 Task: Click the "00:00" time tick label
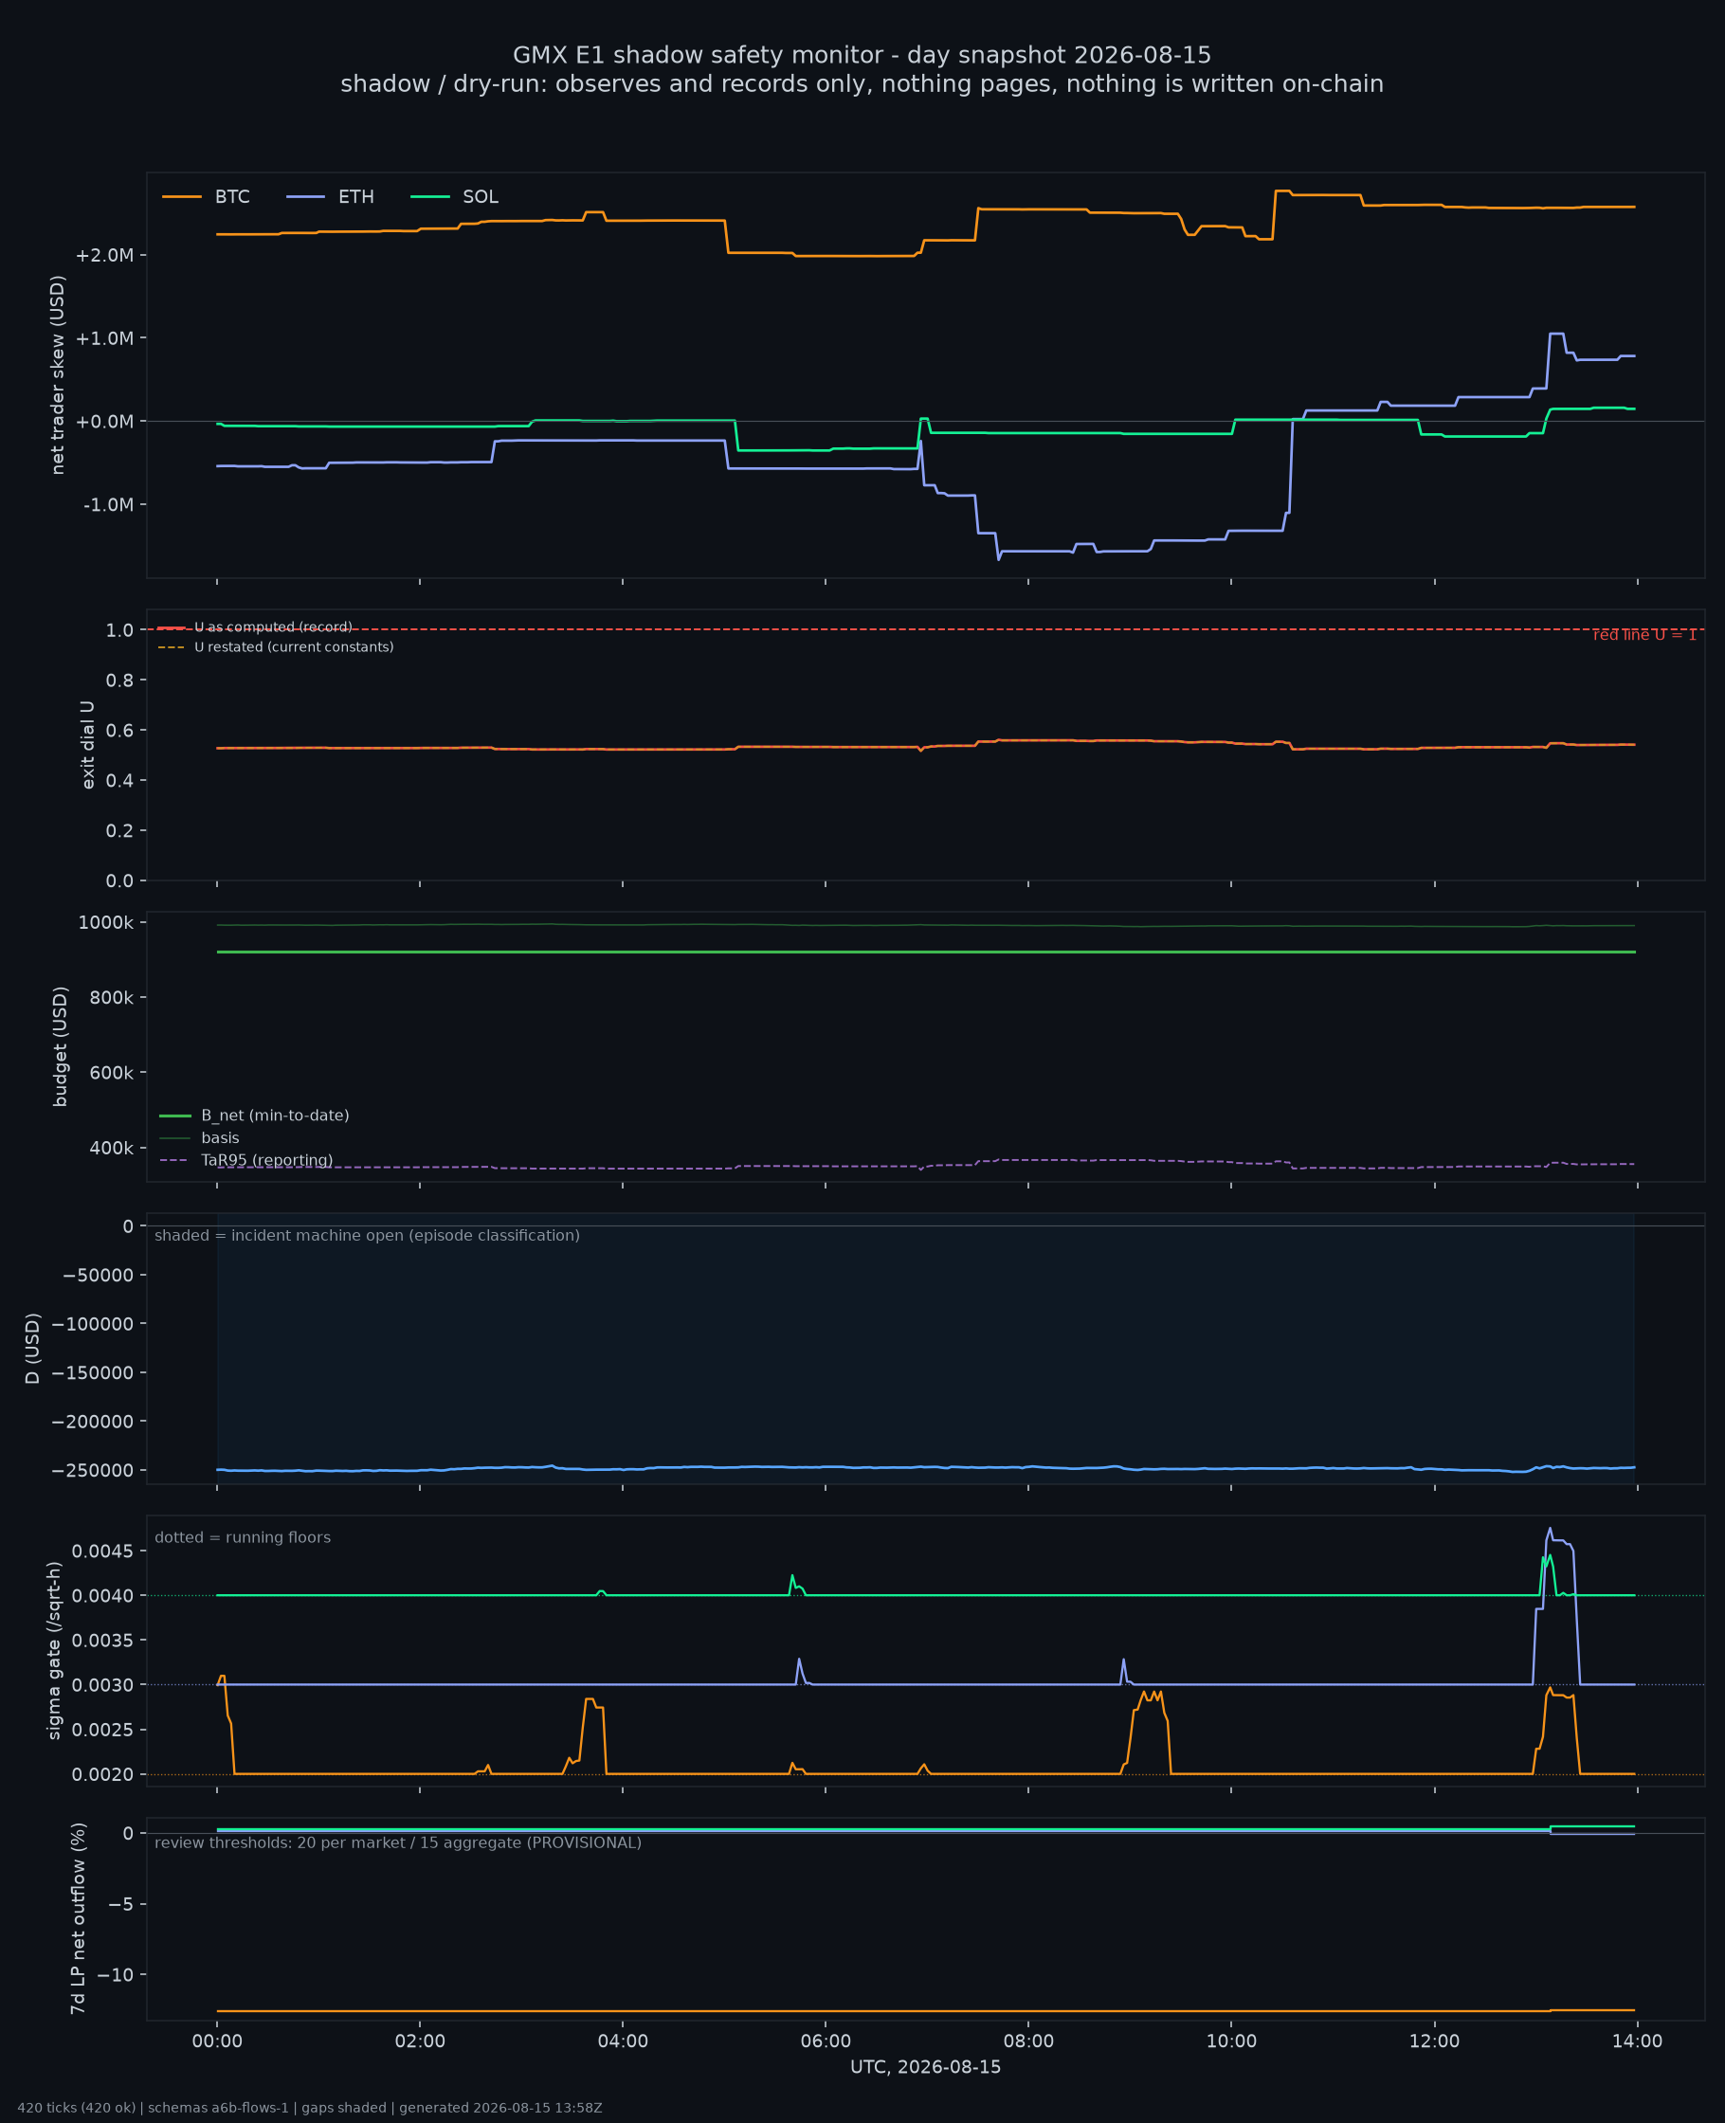click(217, 2041)
